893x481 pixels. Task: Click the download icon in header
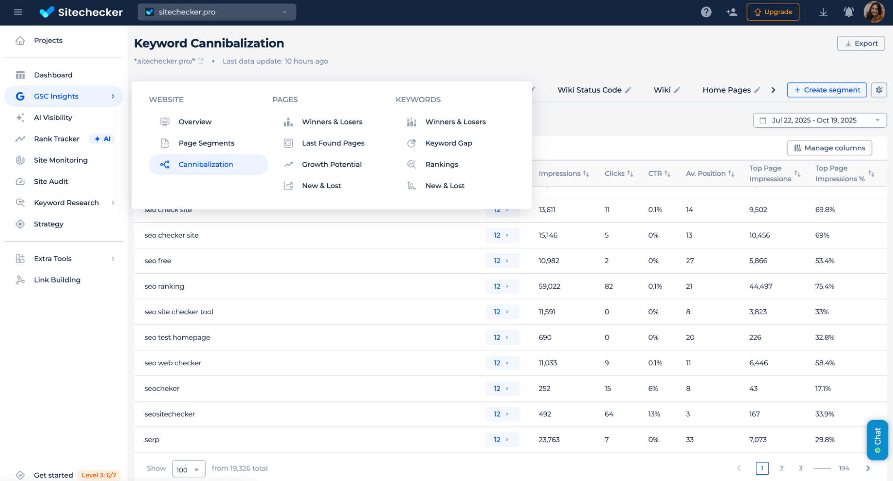(x=823, y=12)
